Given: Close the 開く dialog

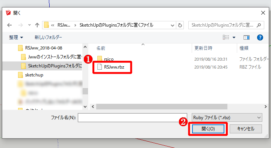Looking at the screenshot, I should point(263,13).
